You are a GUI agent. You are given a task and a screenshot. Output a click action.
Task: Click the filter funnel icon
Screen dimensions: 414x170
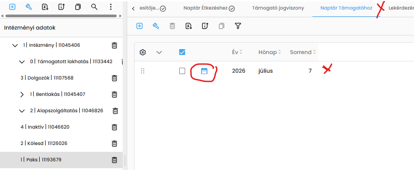[x=238, y=26]
